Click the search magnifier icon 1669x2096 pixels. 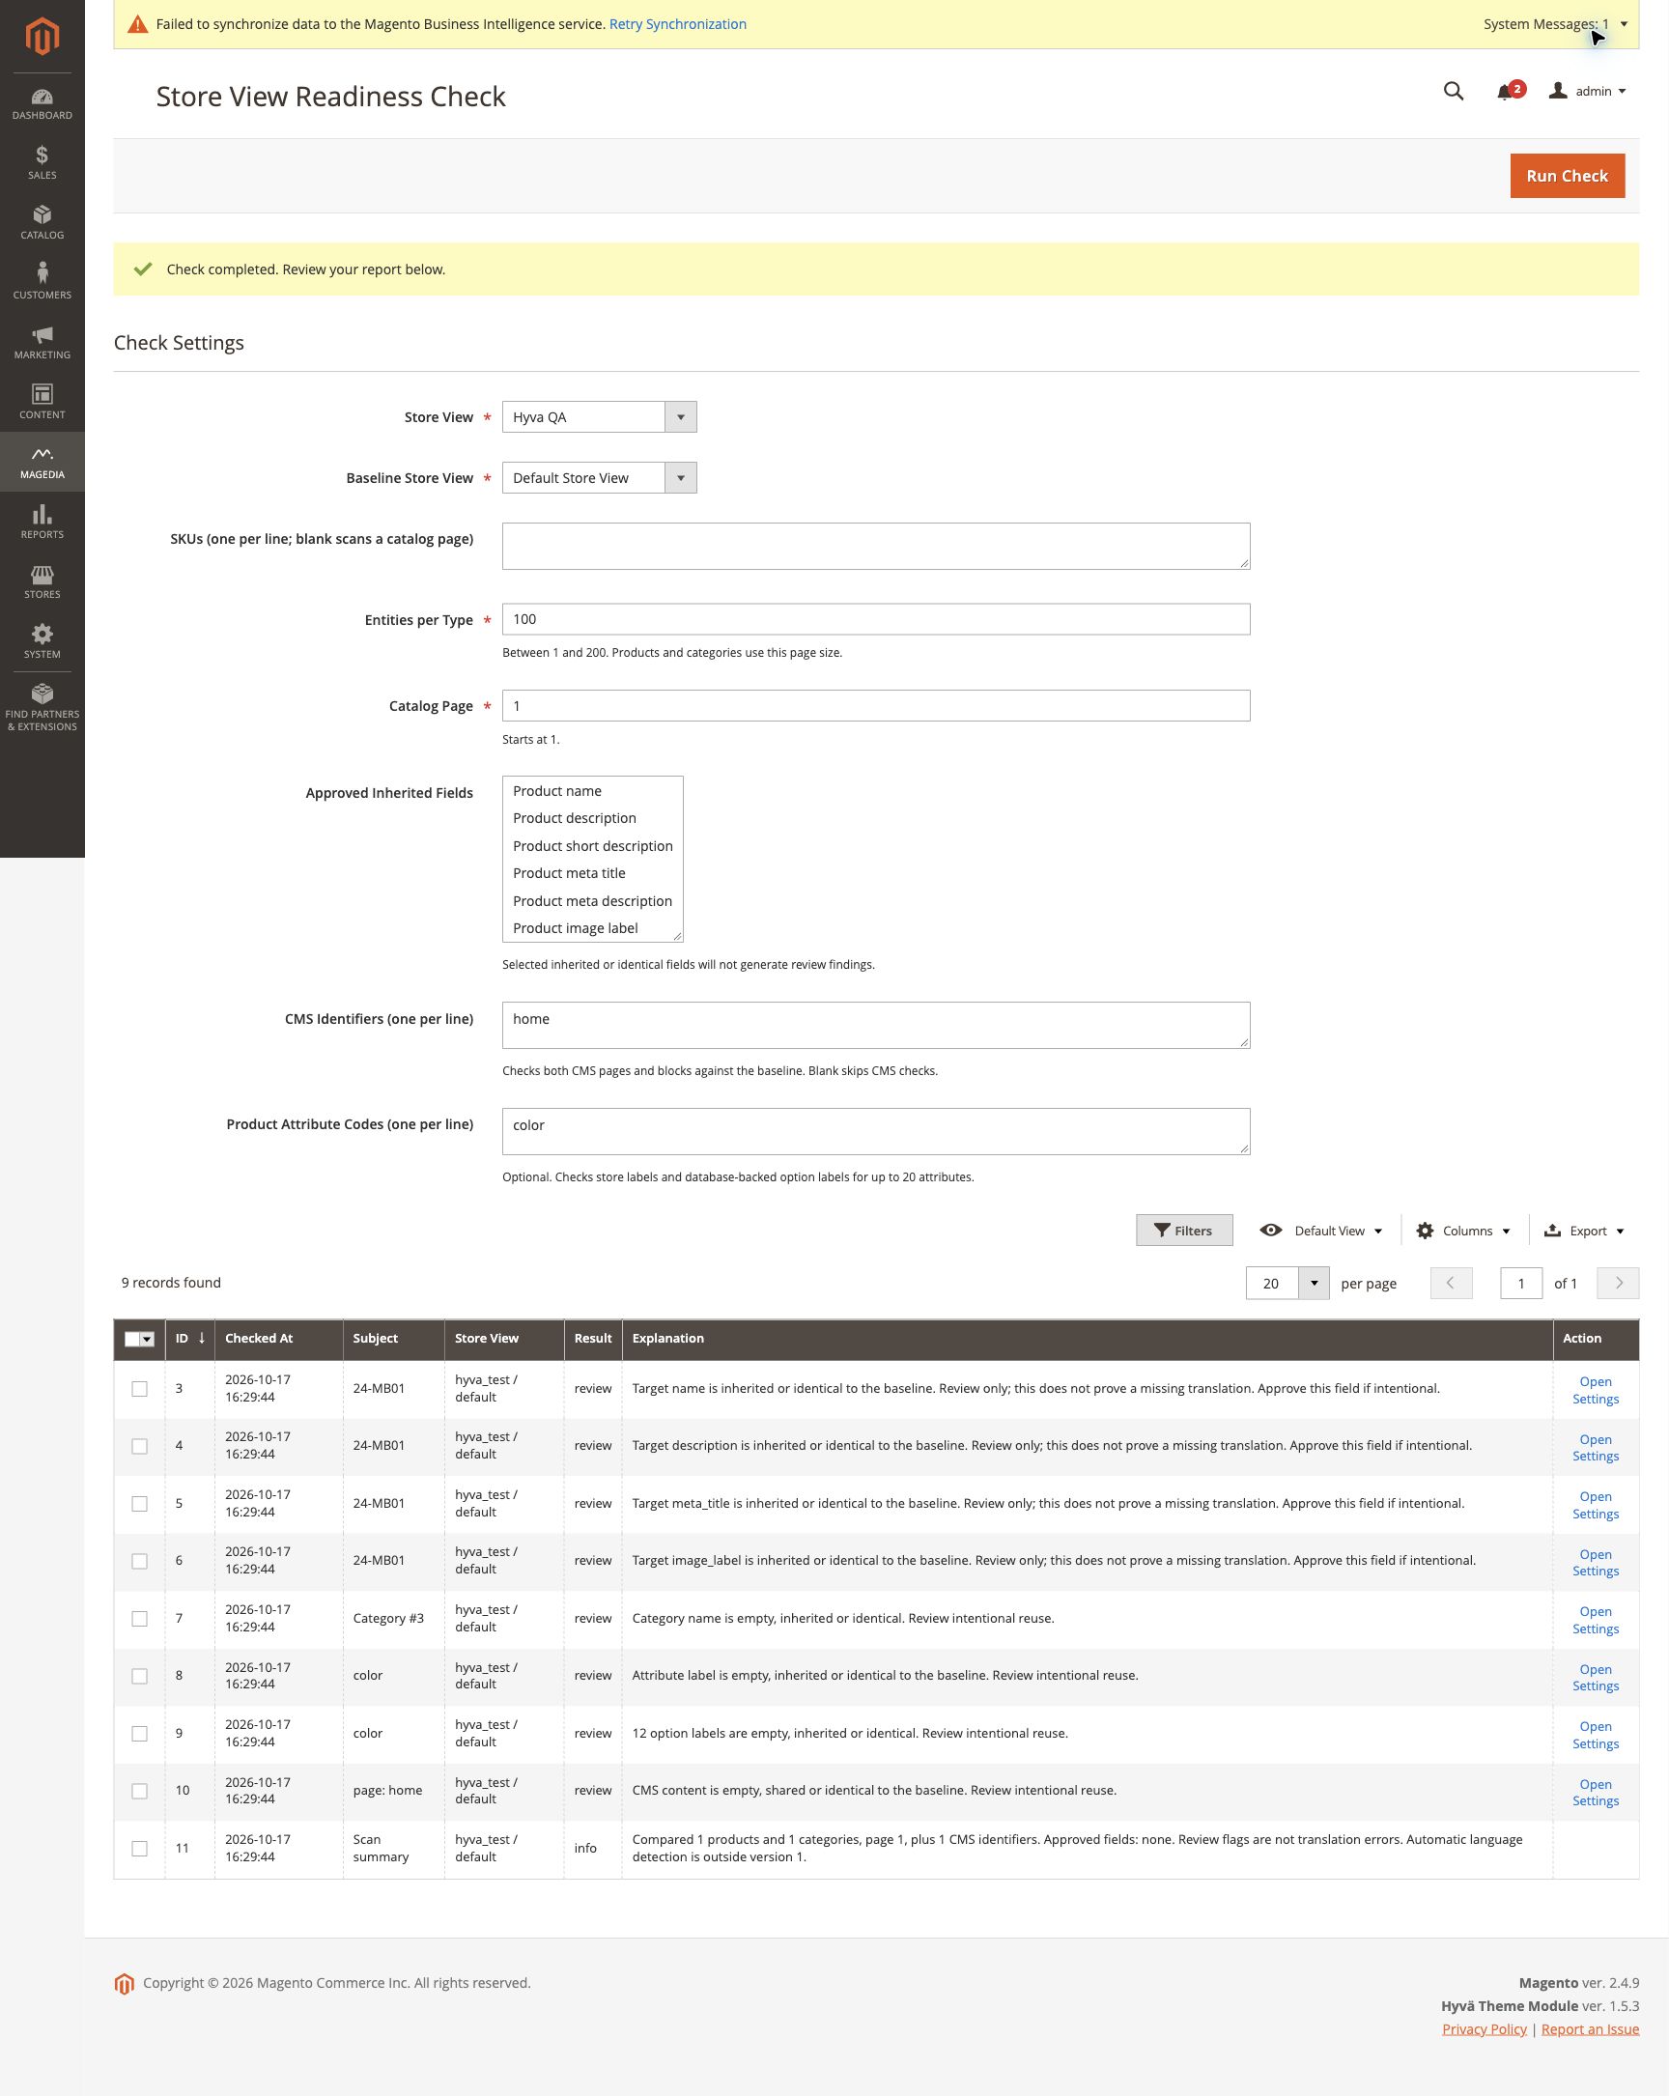click(1454, 92)
